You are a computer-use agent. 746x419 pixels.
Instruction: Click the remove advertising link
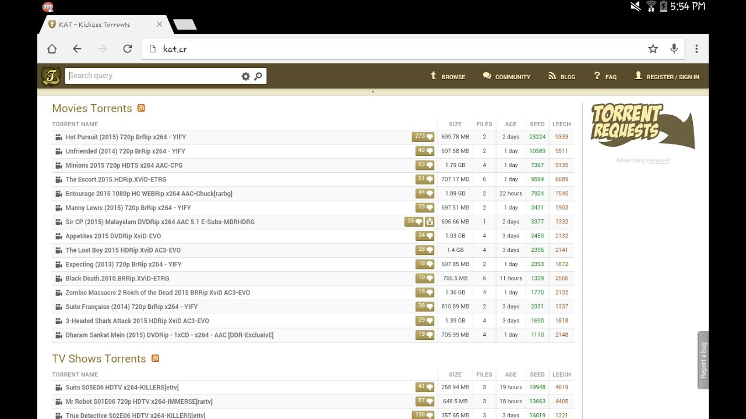coord(659,161)
